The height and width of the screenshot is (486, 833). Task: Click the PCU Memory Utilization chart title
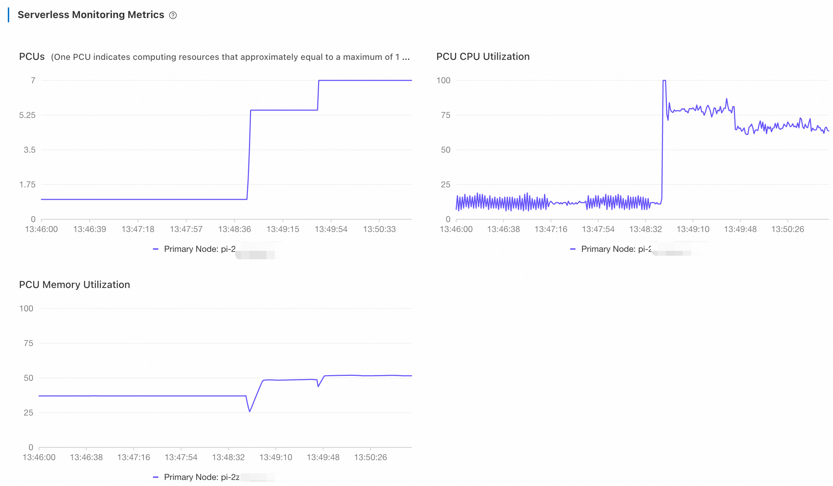tap(74, 285)
